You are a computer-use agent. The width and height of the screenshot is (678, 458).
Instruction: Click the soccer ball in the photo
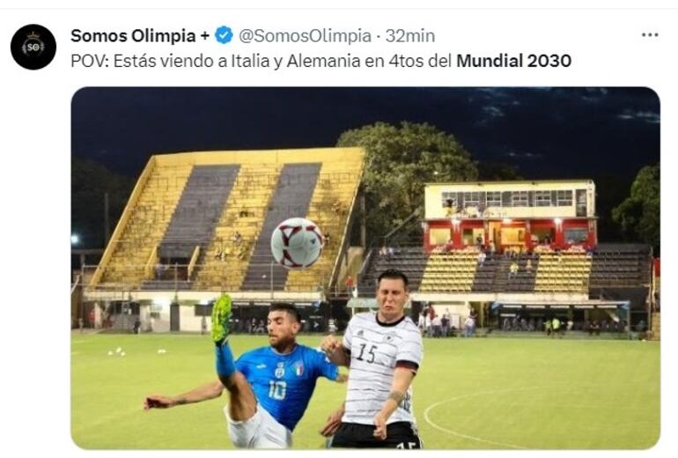coord(298,242)
